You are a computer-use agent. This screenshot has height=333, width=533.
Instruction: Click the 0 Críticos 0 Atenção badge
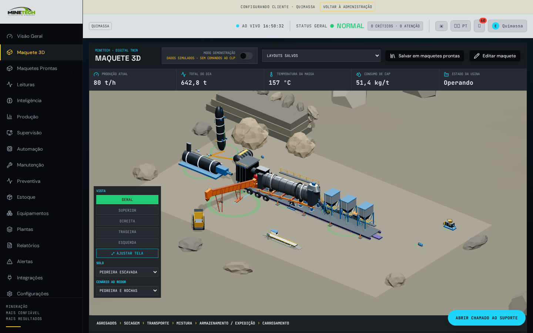tap(395, 26)
